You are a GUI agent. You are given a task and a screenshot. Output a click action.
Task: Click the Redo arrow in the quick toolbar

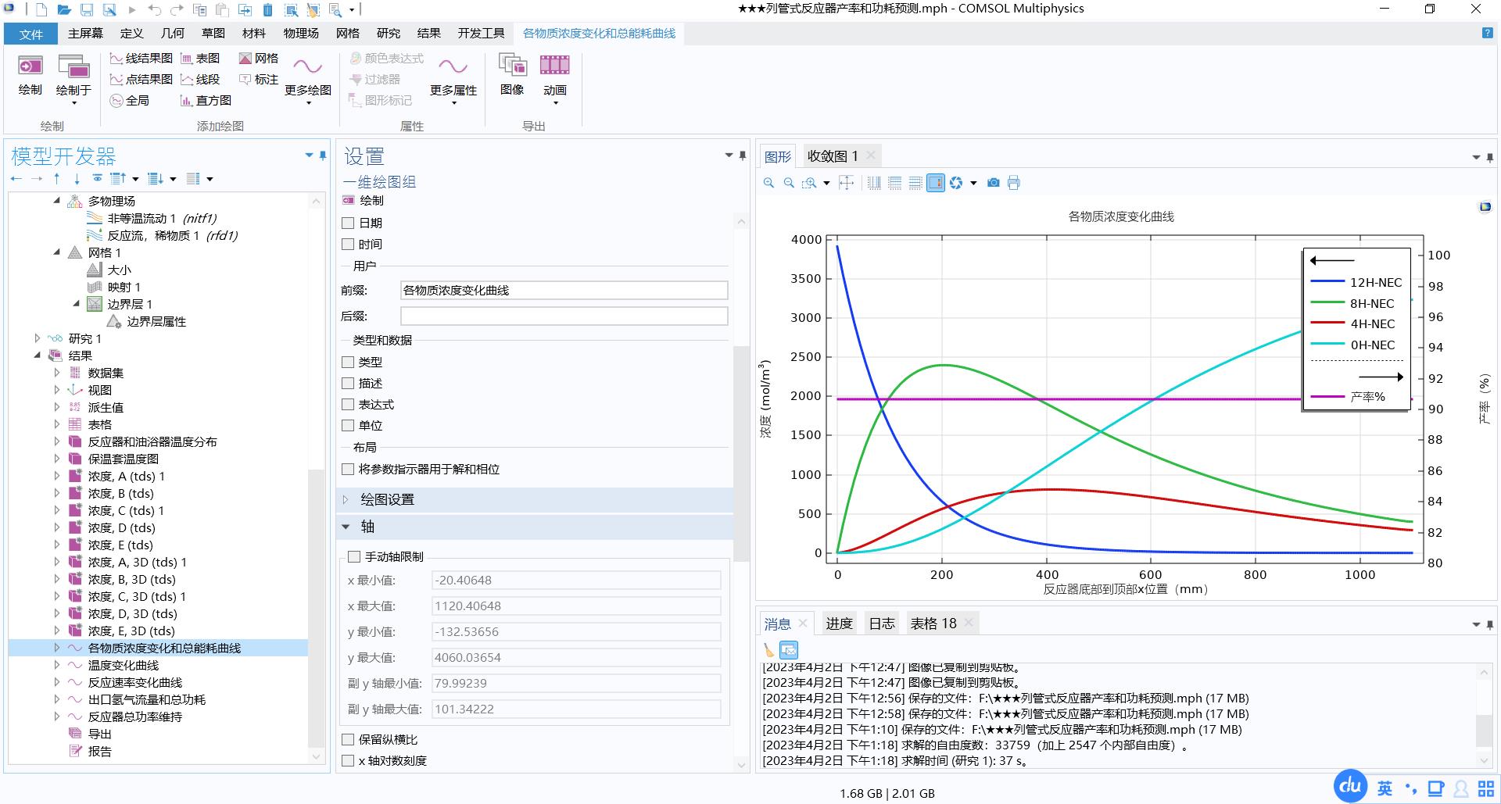(x=177, y=10)
